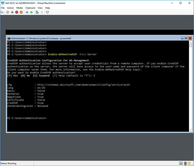Click the mouse status icon in the status bar

tap(185, 163)
